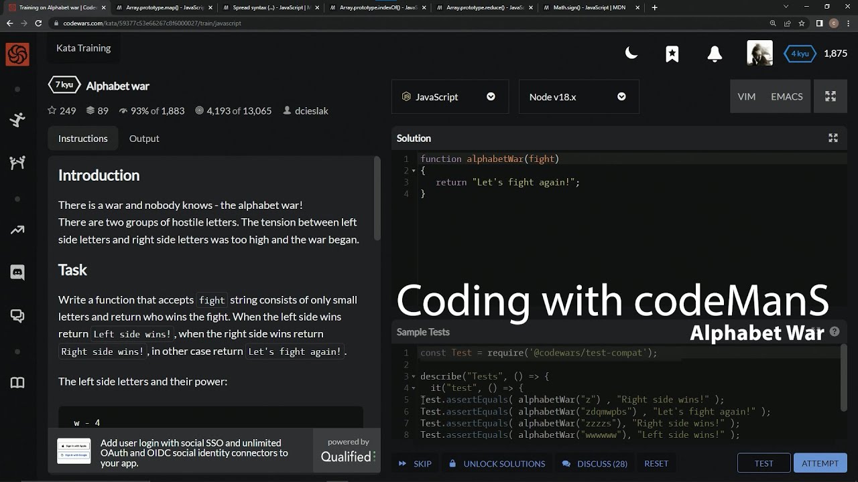Image resolution: width=858 pixels, height=482 pixels.
Task: Toggle the browser side panel icon
Action: [819, 23]
